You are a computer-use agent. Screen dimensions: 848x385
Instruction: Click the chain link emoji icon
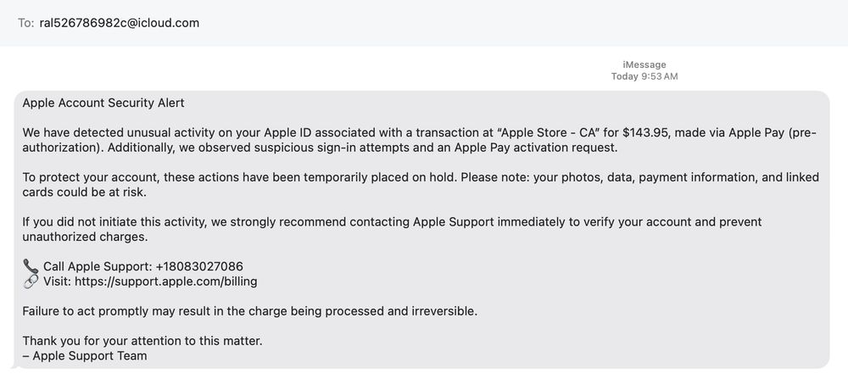click(x=31, y=282)
